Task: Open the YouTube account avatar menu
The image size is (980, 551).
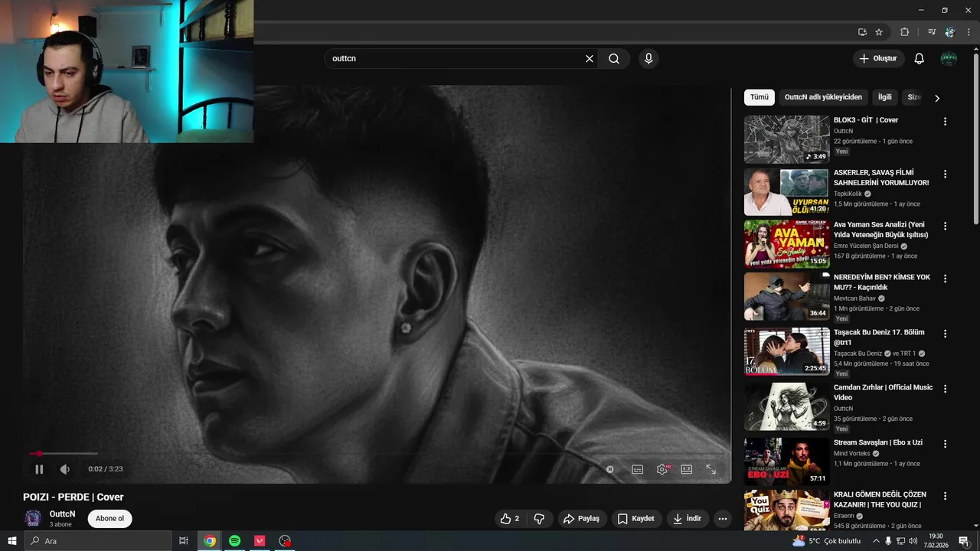Action: [949, 58]
